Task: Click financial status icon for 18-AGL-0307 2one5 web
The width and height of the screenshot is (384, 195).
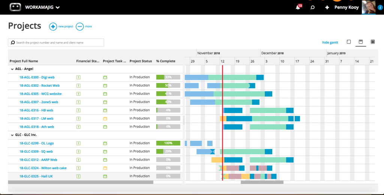Action: coord(78,102)
